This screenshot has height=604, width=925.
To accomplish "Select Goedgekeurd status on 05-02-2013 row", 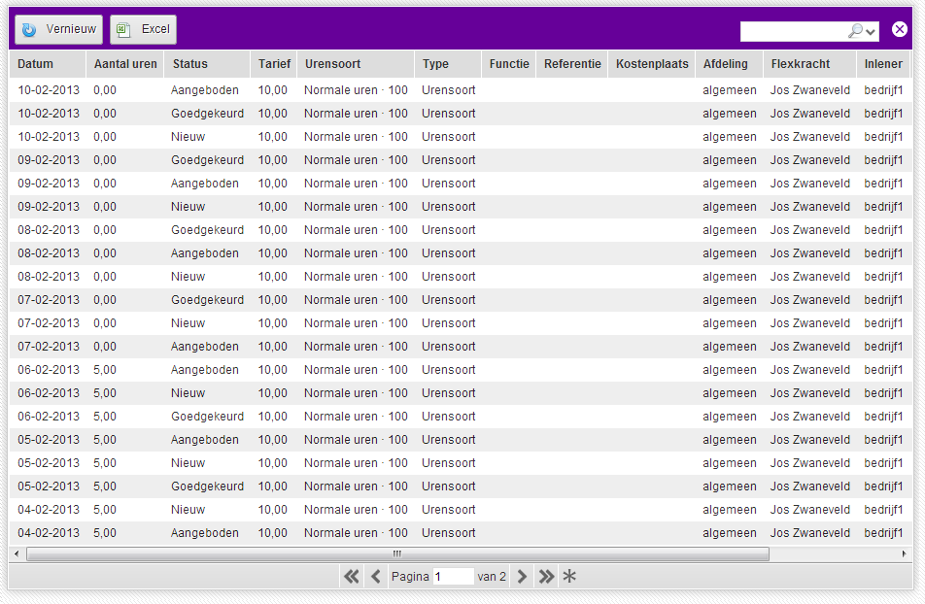I will 207,487.
